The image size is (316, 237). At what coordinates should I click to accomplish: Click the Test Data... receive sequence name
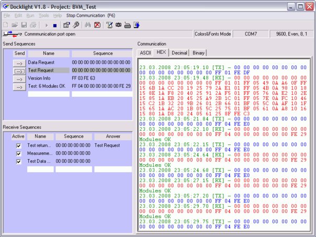coord(39,161)
